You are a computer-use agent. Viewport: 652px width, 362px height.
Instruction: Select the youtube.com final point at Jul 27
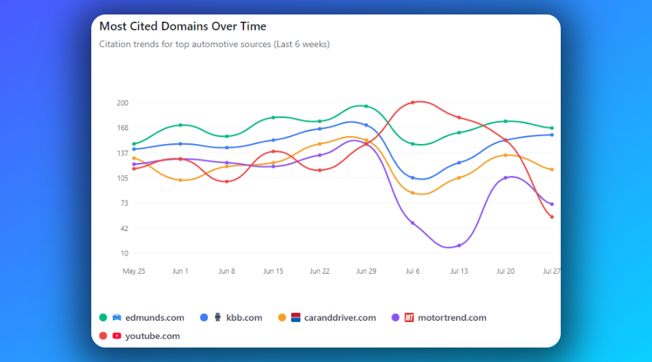click(552, 217)
